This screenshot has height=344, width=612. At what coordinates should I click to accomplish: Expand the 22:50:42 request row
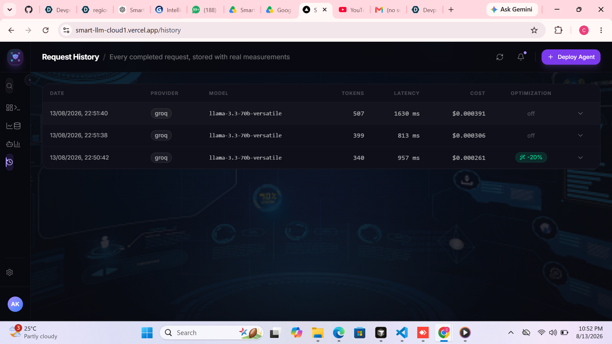click(580, 158)
